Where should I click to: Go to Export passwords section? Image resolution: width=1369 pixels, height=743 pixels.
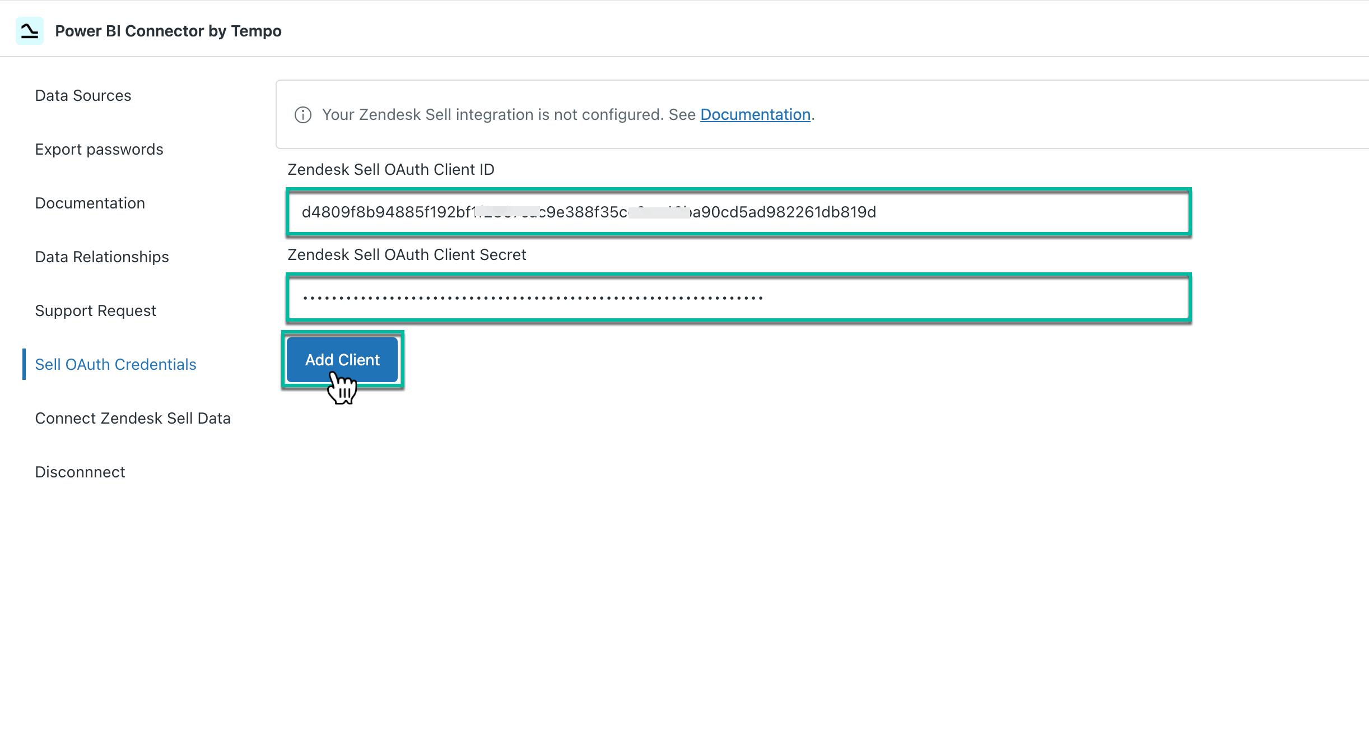[99, 149]
